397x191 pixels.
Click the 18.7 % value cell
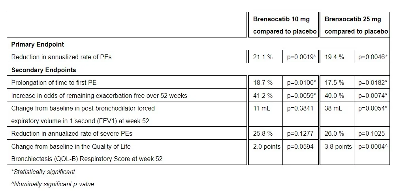263,83
